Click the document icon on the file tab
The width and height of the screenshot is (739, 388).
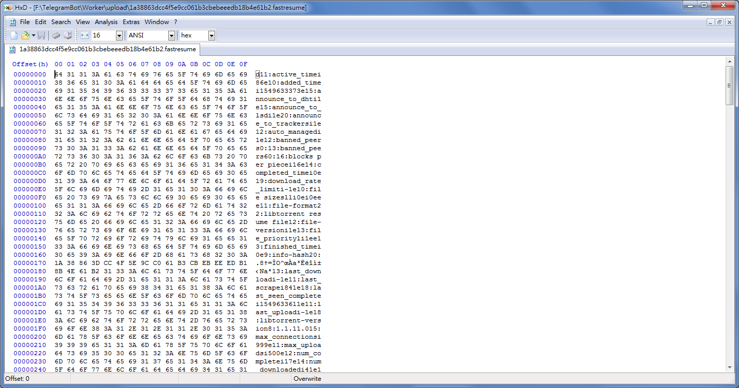tap(11, 51)
